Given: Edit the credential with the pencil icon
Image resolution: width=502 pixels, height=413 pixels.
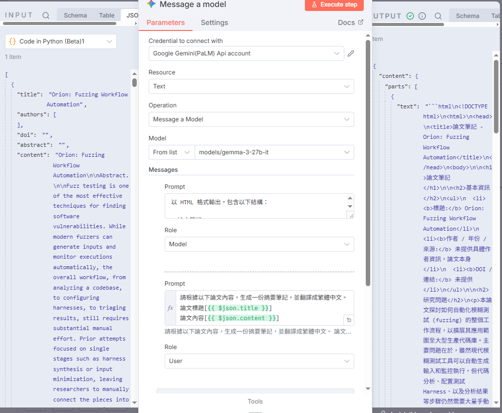Looking at the screenshot, I should point(351,53).
